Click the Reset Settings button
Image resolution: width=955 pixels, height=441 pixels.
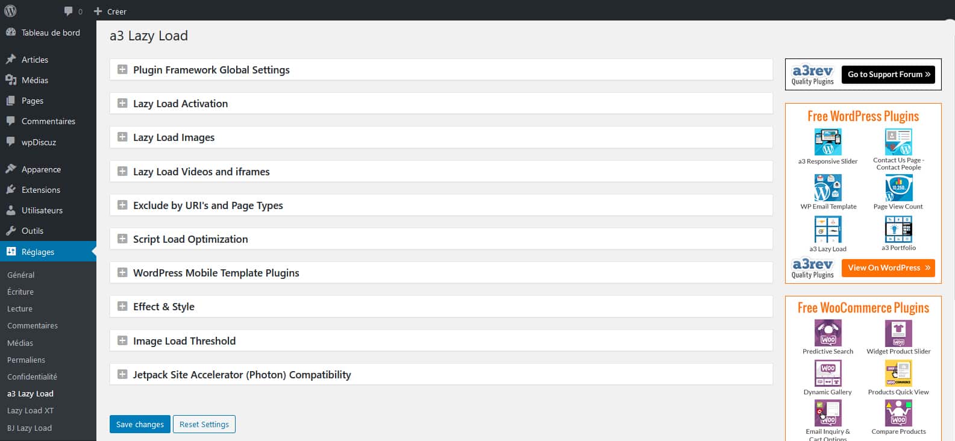pyautogui.click(x=204, y=424)
